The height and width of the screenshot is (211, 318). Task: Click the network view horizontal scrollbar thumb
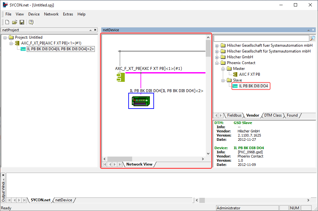[120, 159]
